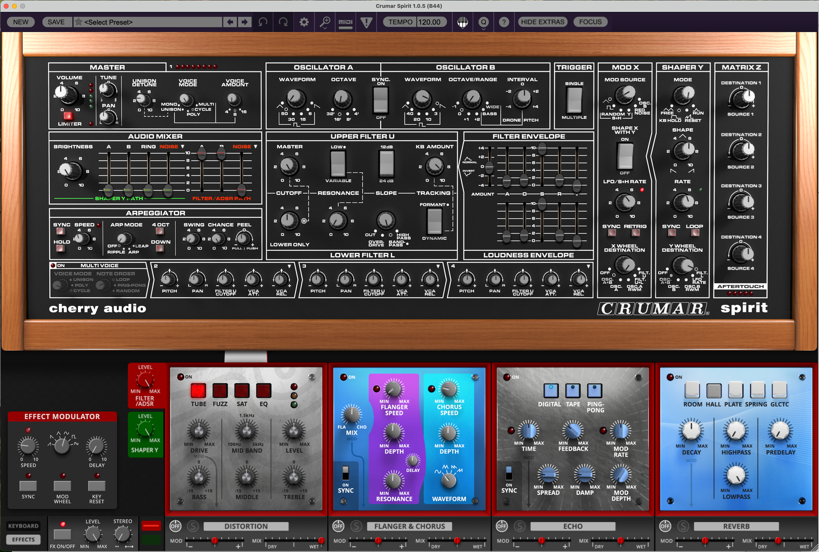Viewport: 819px width, 552px height.
Task: Open the MIDI mapping tab icon
Action: [345, 22]
